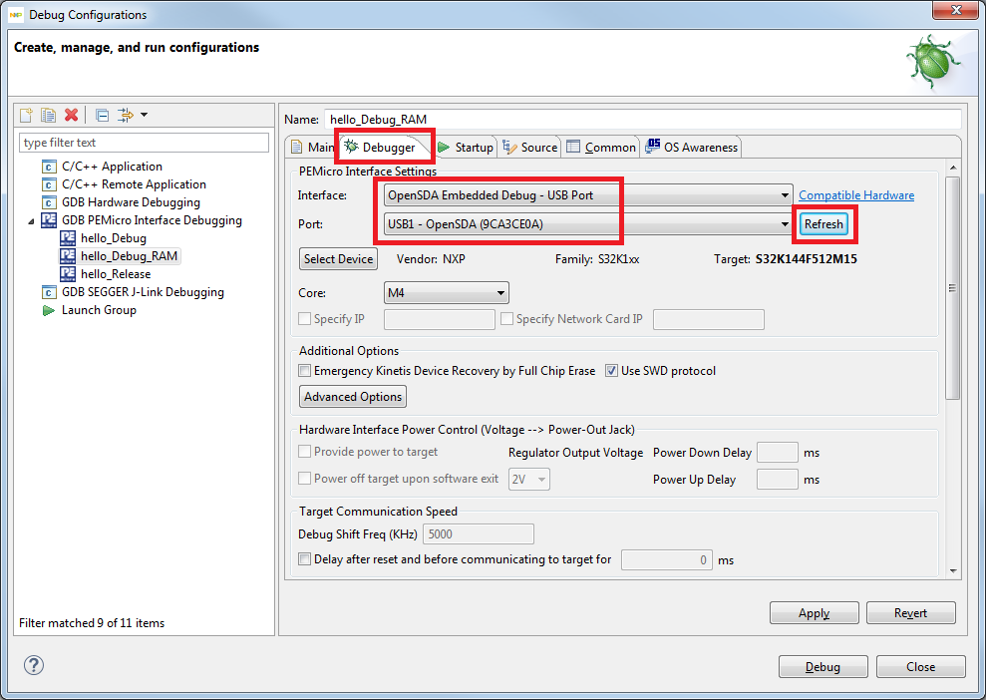
Task: Switch to the Startup tab
Action: (x=466, y=148)
